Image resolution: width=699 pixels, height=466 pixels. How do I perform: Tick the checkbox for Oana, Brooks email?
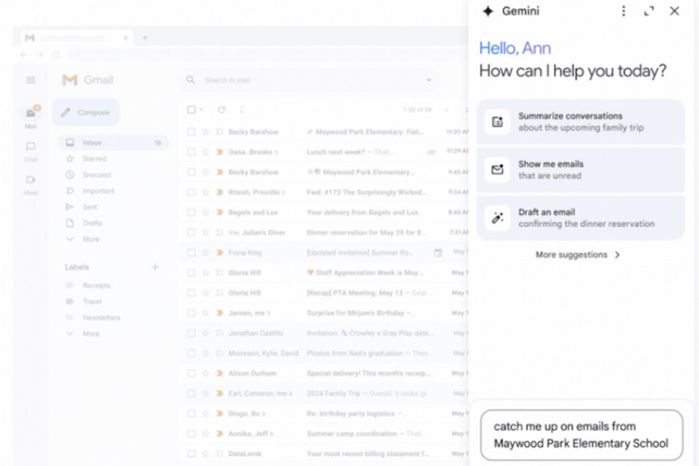tap(191, 152)
